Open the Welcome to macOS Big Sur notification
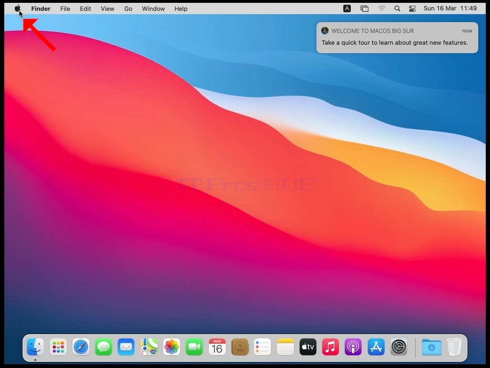 (x=397, y=38)
